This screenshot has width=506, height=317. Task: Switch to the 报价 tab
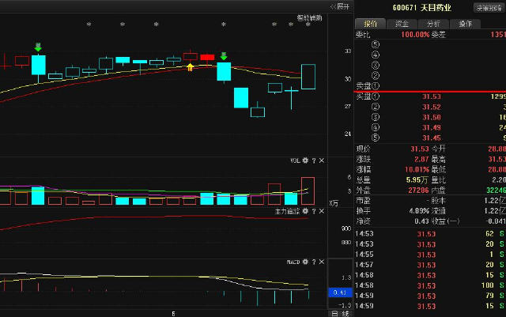pos(370,24)
